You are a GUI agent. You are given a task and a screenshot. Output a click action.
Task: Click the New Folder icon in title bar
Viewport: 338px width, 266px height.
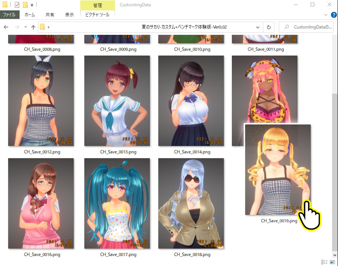click(25, 5)
